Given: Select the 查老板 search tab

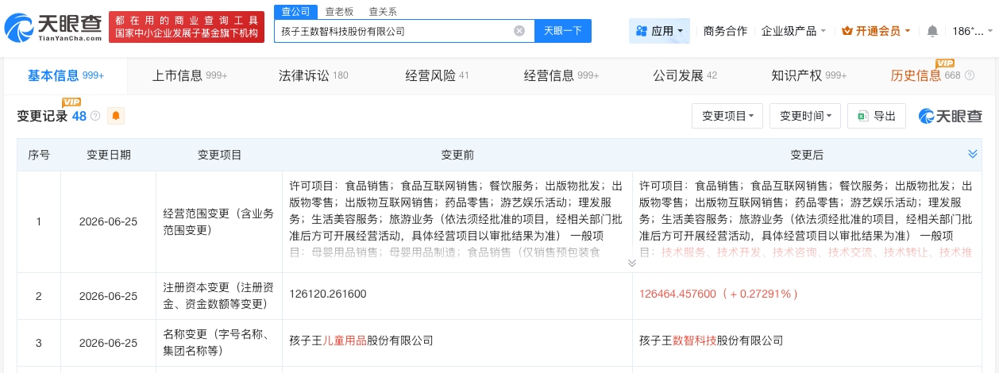Looking at the screenshot, I should [339, 12].
